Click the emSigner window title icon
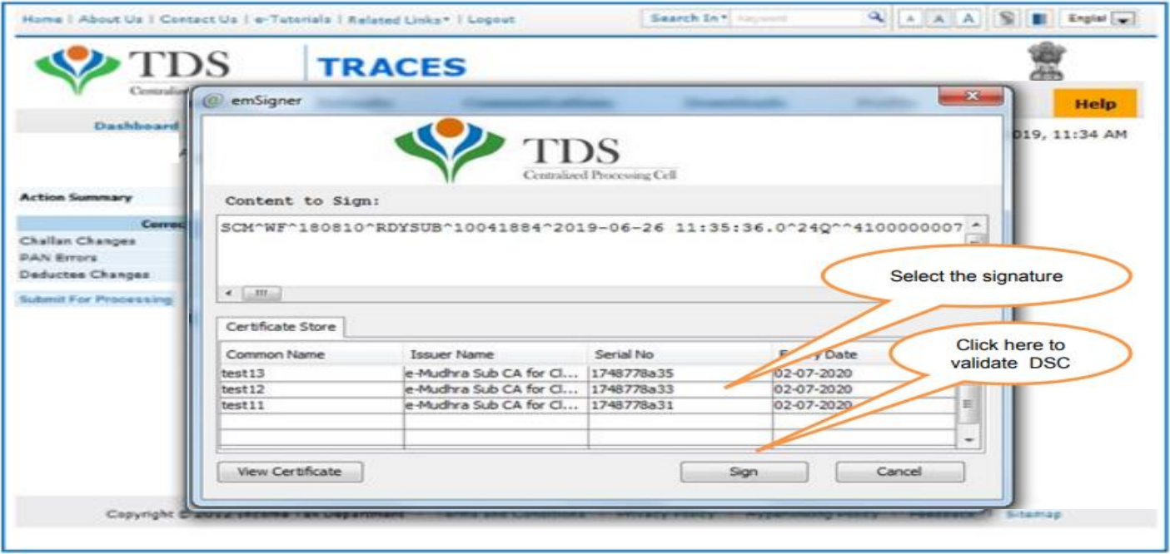This screenshot has height=554, width=1170. (213, 101)
